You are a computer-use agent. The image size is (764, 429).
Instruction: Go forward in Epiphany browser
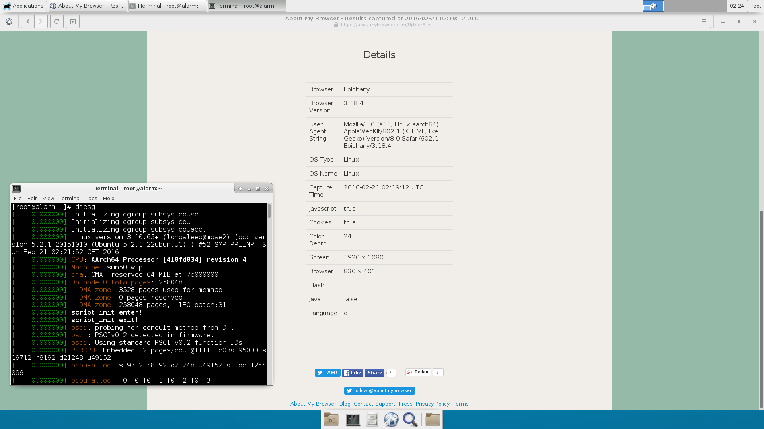click(41, 21)
